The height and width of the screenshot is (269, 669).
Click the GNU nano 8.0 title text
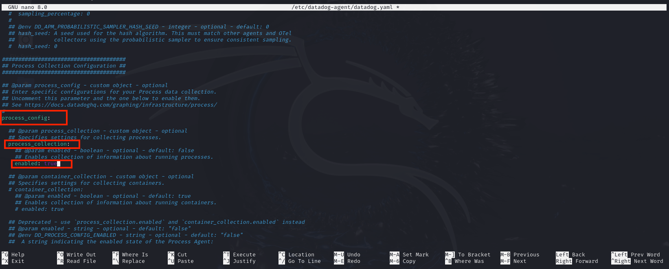(28, 7)
